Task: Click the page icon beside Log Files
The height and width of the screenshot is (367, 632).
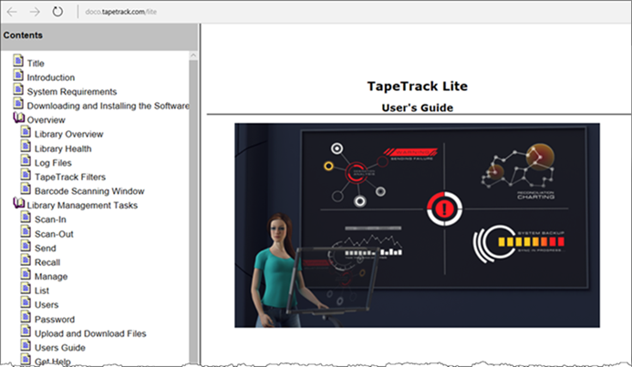Action: click(x=26, y=160)
